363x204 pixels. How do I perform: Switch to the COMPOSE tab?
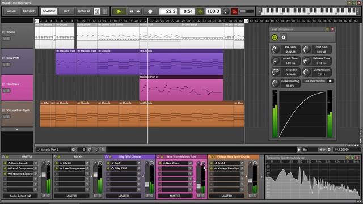tap(49, 11)
